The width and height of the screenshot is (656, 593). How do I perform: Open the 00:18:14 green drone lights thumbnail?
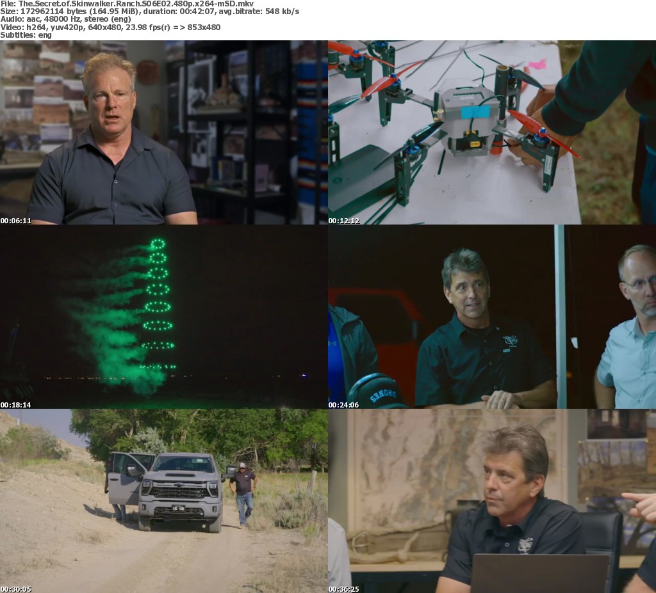163,317
